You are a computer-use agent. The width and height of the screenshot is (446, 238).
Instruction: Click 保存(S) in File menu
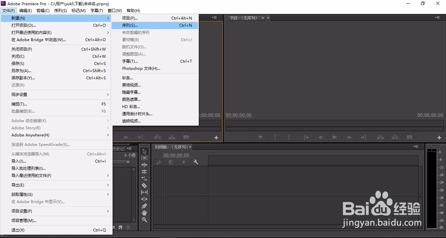click(56, 63)
